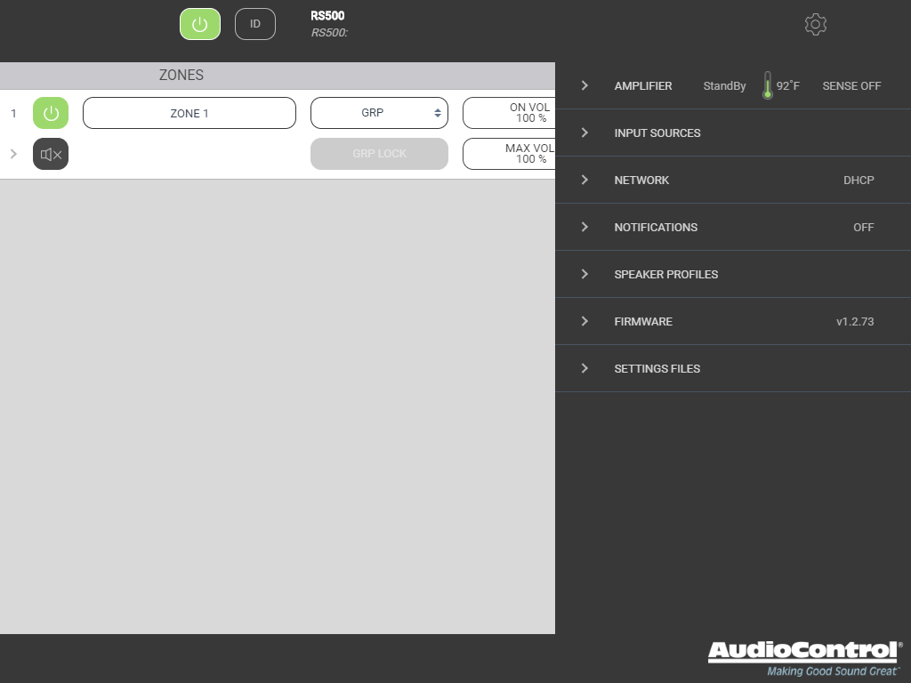Click the ON VOL 100% field

[509, 114]
